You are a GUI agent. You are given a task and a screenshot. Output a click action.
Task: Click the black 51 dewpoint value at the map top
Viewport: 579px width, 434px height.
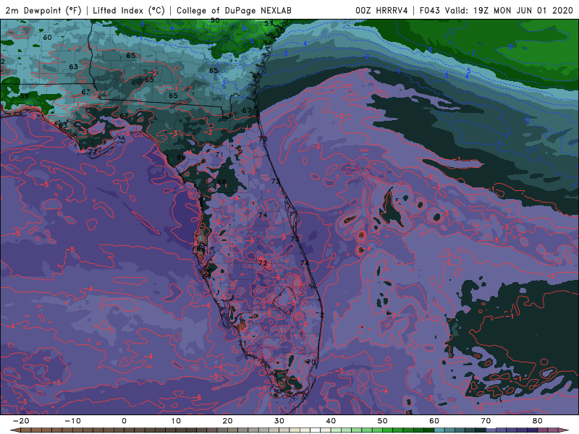(269, 24)
